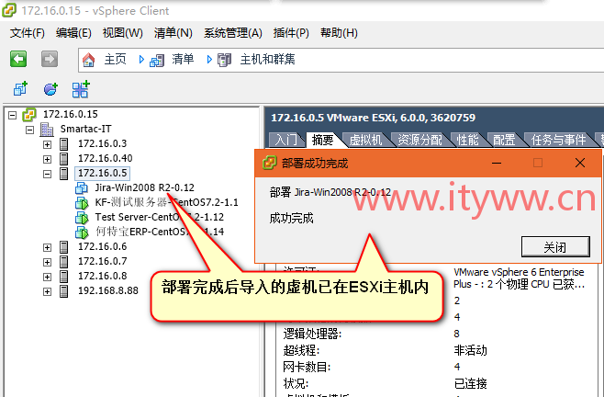This screenshot has width=604, height=397.
Task: Click the Home house icon
Action: tap(89, 60)
